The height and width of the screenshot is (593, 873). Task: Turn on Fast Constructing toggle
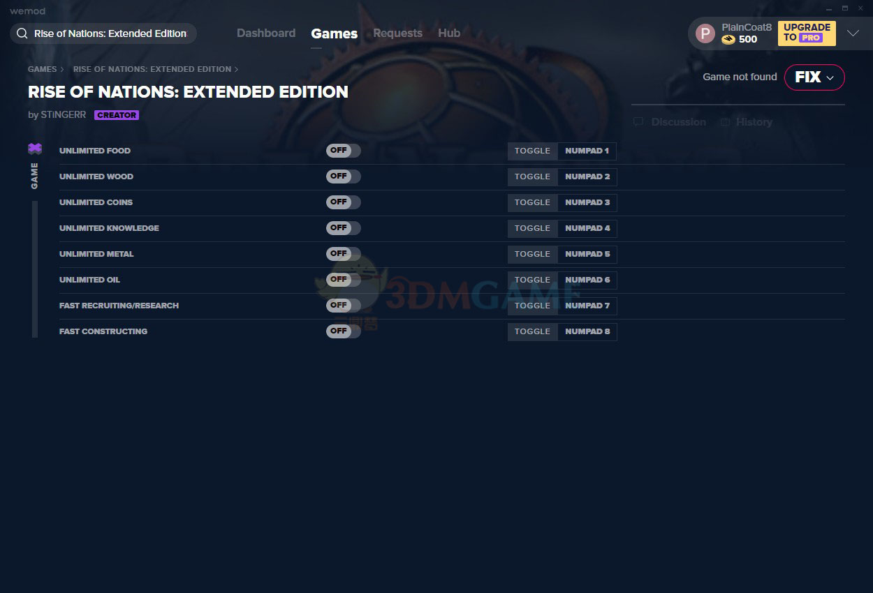click(343, 331)
